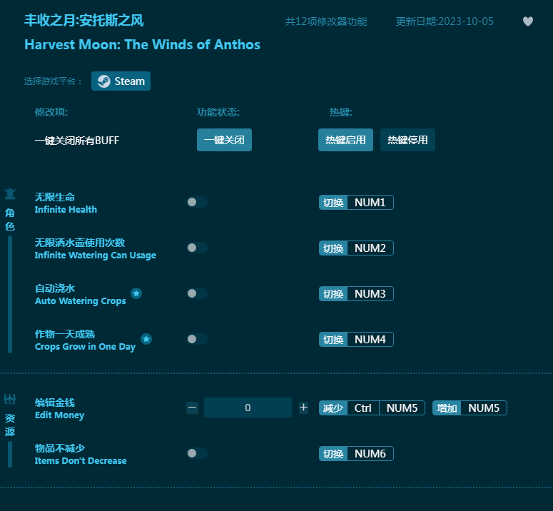Screen dimensions: 553x511
Task: Enable Items Don't Decrease toggle
Action: point(196,453)
